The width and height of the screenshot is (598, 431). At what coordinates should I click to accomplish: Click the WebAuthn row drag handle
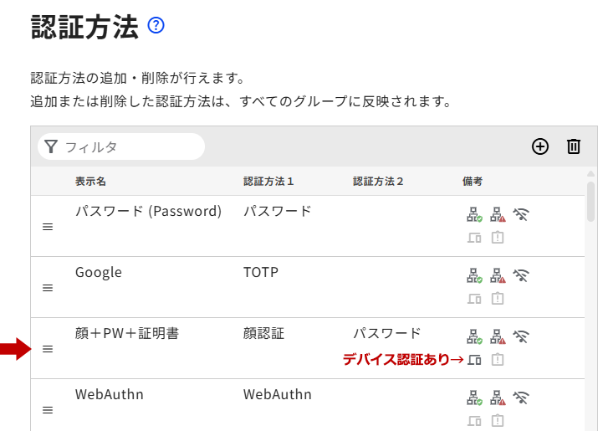(48, 410)
